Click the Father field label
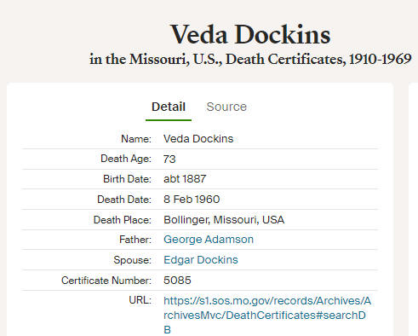Viewport: 418px width, 336px height. (135, 240)
